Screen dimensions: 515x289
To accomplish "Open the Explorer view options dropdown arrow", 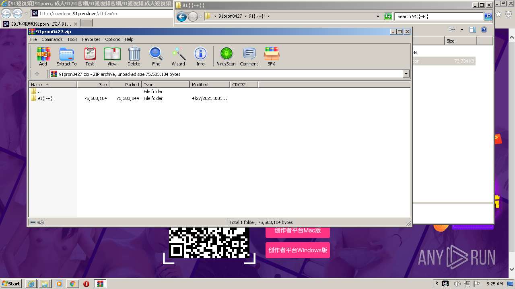I will [462, 30].
